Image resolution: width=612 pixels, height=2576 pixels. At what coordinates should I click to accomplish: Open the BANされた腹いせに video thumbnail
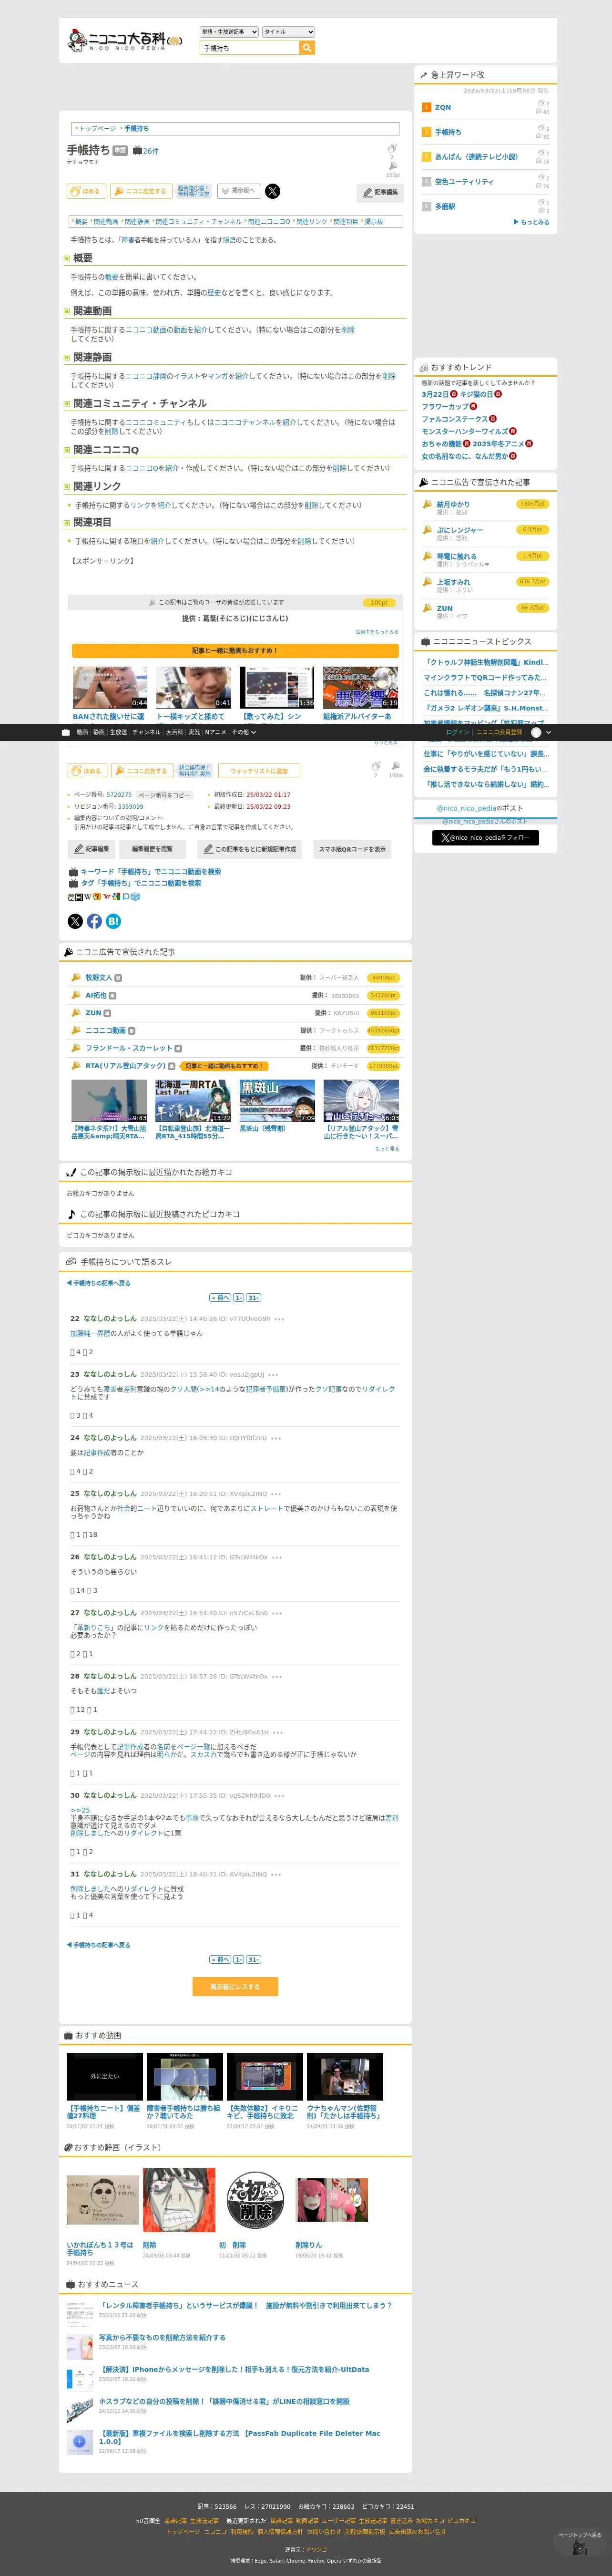pos(109,687)
